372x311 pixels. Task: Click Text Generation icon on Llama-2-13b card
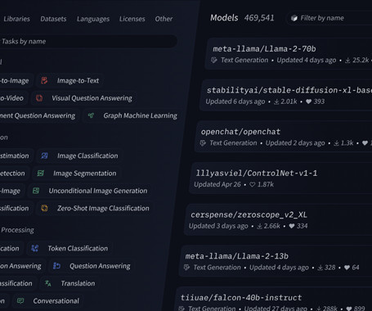pyautogui.click(x=186, y=268)
